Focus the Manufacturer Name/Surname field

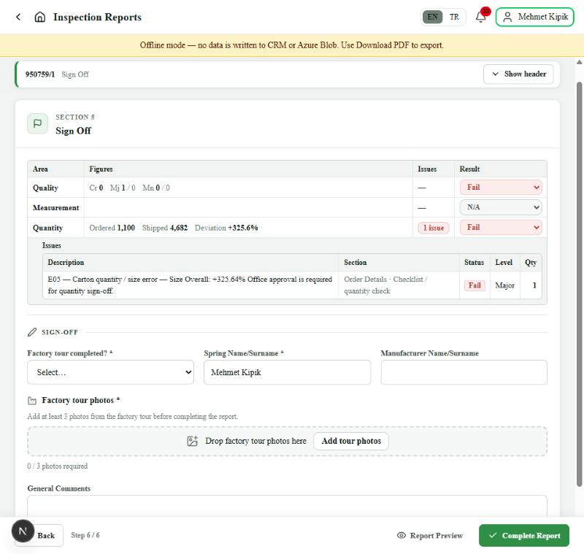[464, 372]
